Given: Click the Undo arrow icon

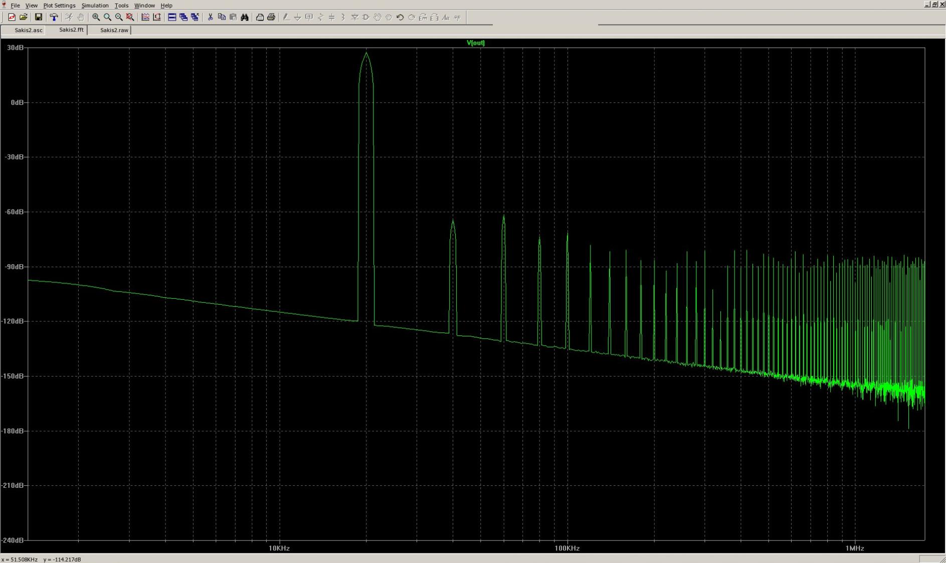Looking at the screenshot, I should coord(400,18).
